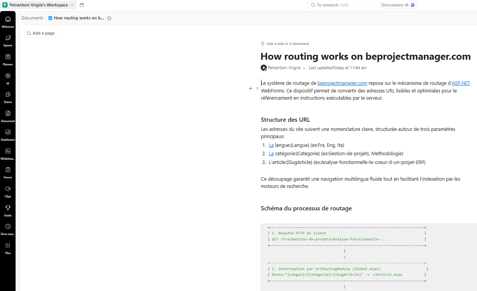This screenshot has height=291, width=477.
Task: Click the block drag handle icon
Action: tap(257, 88)
